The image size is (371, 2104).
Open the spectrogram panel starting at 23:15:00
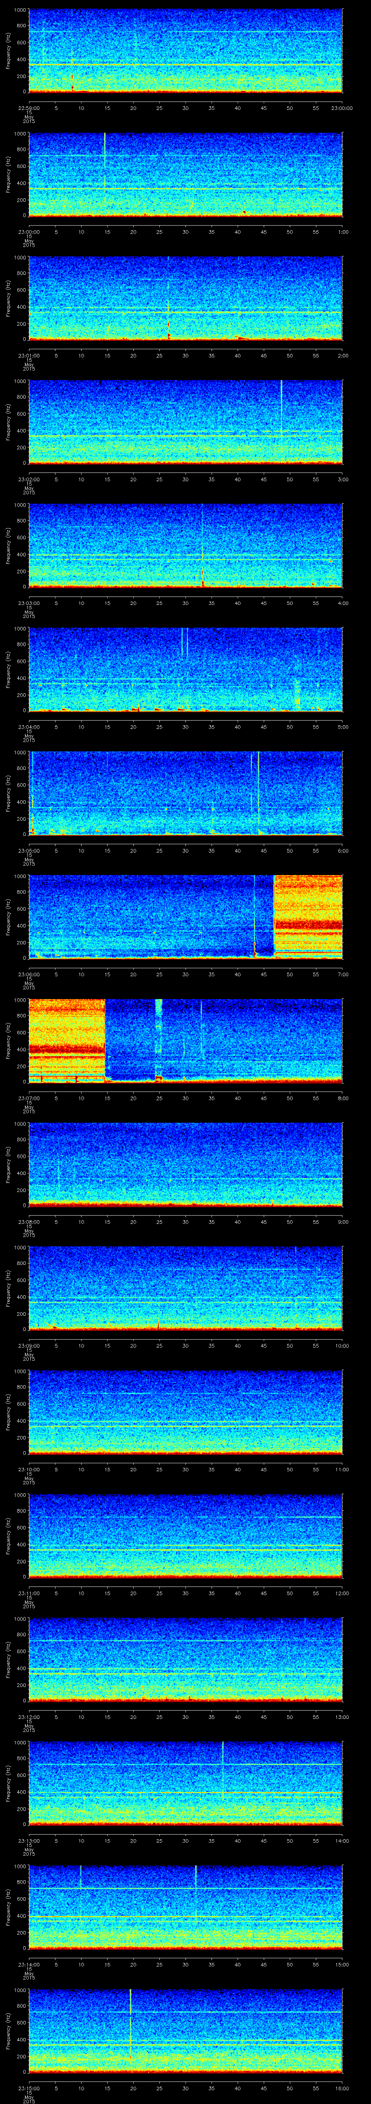click(185, 2030)
